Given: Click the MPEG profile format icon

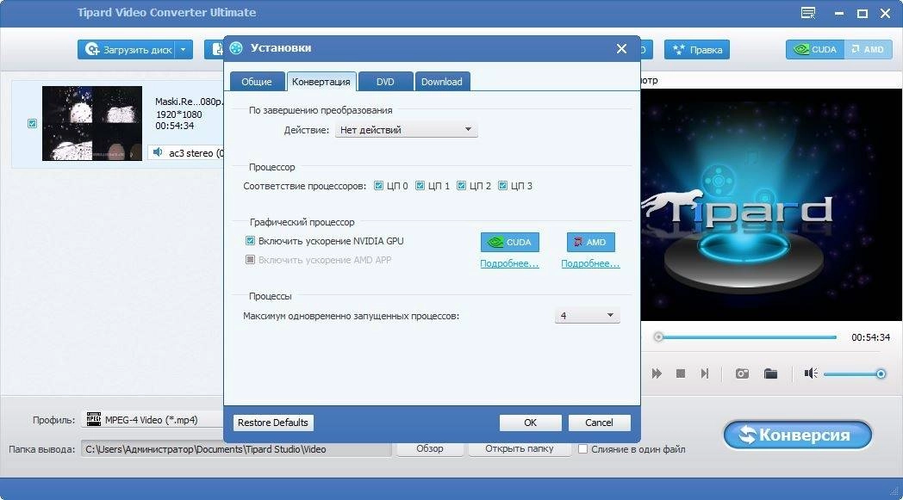Looking at the screenshot, I should pos(94,419).
